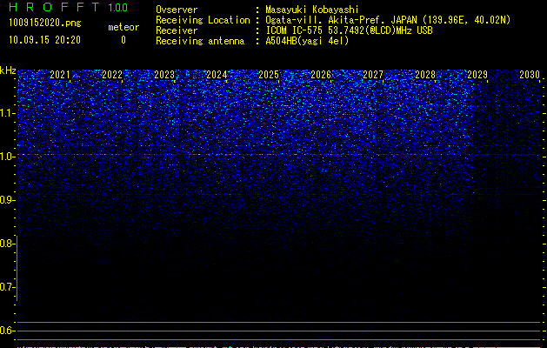Click the timestamp 10.09.15 20:20

(44, 40)
